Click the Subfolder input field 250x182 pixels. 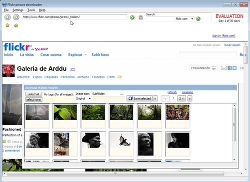click(109, 99)
